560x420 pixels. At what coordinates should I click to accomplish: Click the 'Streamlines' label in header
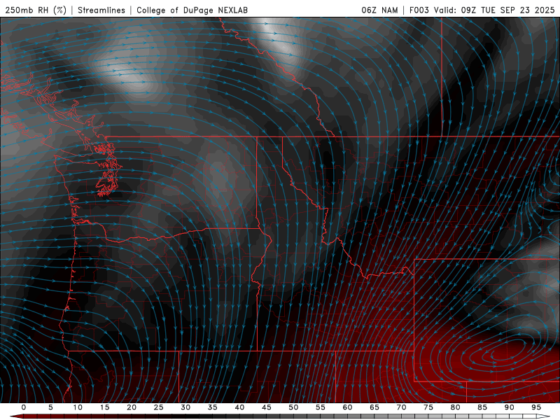(x=101, y=10)
